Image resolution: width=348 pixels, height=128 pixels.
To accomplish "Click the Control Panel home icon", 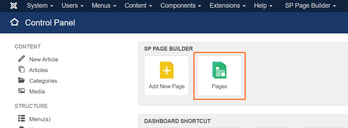I will click(15, 22).
